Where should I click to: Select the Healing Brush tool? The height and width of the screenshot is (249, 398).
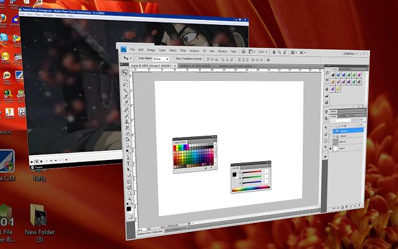126,110
